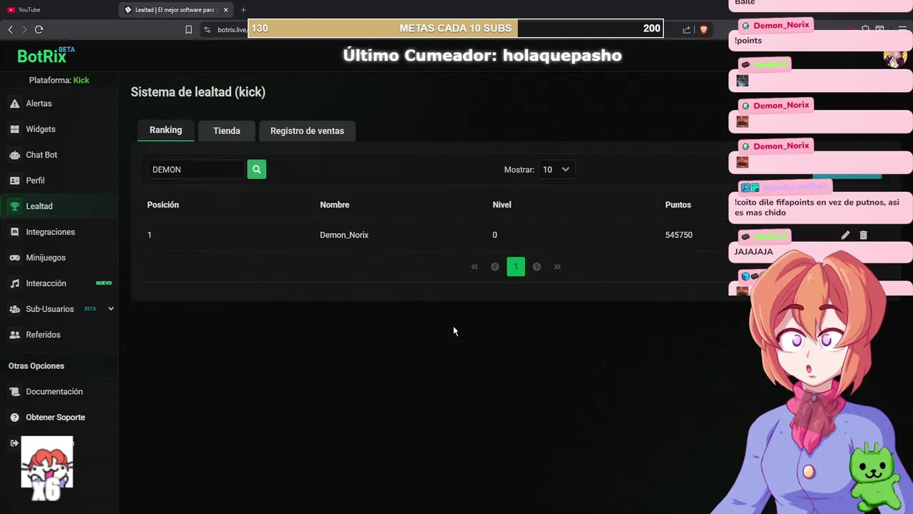
Task: Click the Kick platform link
Action: coord(81,81)
